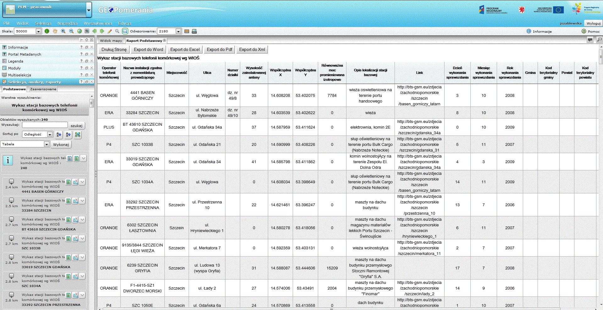The image size is (603, 310).
Task: Detach the Moduły panel window icon
Action: [86, 68]
